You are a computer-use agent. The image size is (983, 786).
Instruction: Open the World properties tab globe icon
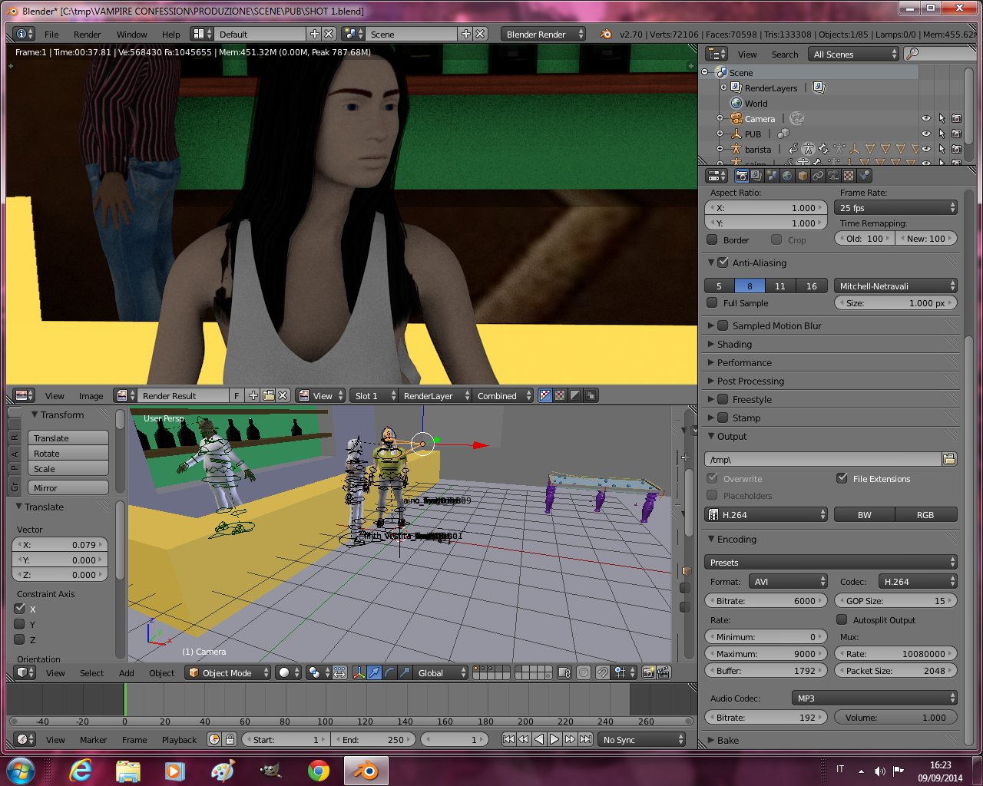[787, 176]
